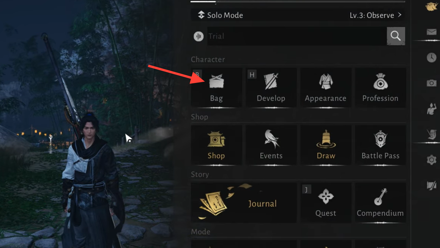This screenshot has width=440, height=248.
Task: Open the Appearance wardrobe
Action: tap(325, 87)
